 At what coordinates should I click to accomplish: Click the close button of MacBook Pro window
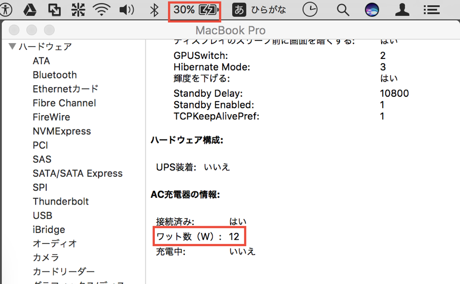[x=14, y=30]
